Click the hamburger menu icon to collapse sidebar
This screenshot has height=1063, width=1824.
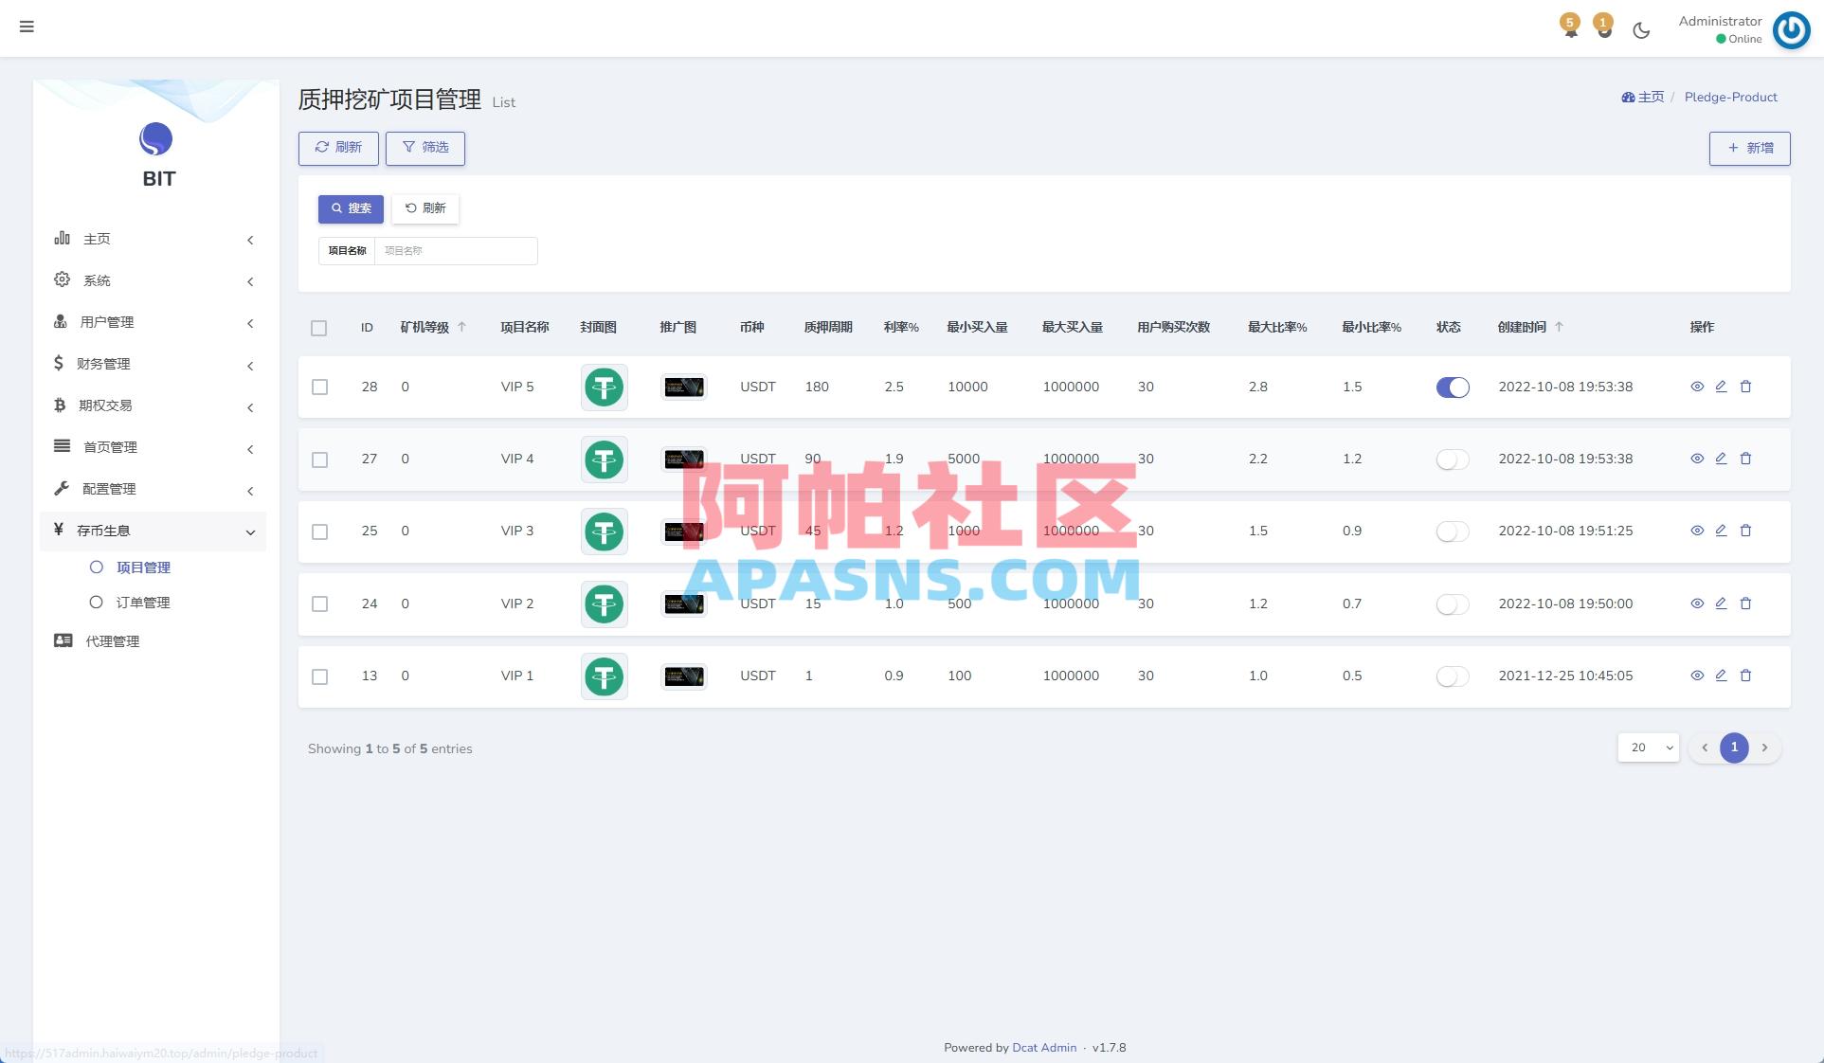pyautogui.click(x=27, y=27)
